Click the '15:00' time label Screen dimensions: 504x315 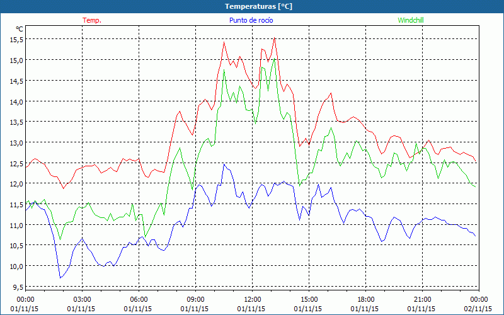click(x=309, y=300)
